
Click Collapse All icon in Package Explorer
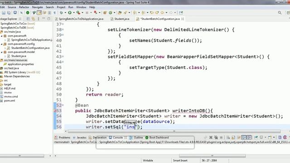tap(28, 19)
